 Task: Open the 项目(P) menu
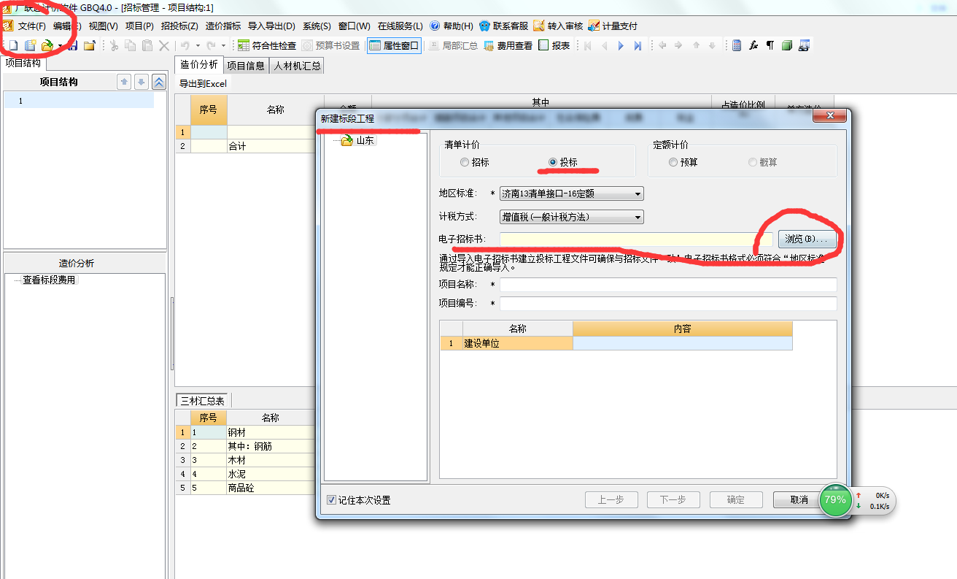[x=139, y=26]
